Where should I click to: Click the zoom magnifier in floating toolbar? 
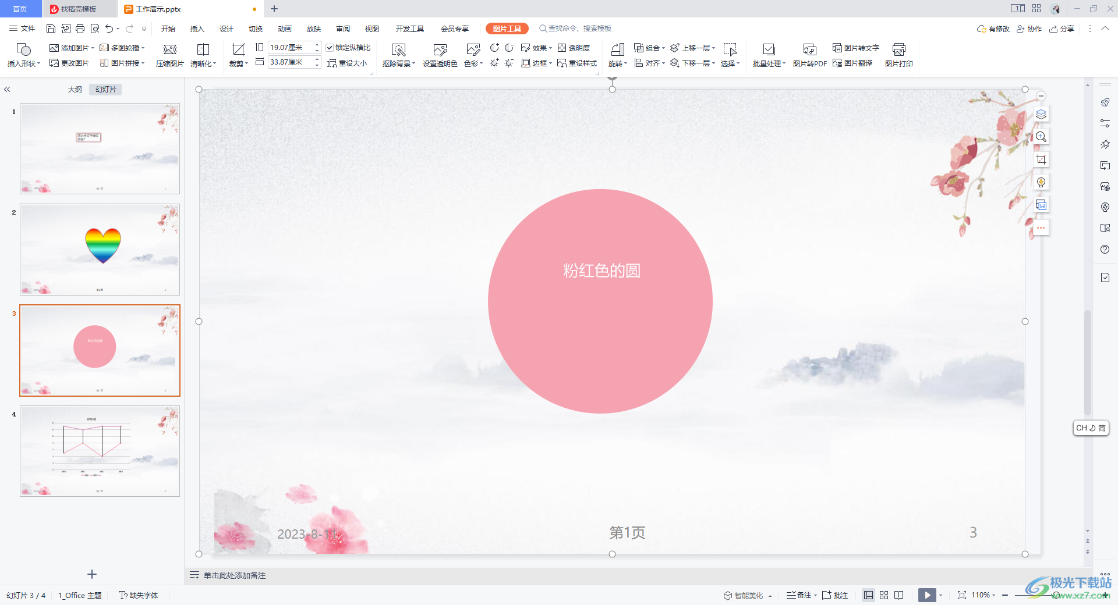pos(1041,137)
